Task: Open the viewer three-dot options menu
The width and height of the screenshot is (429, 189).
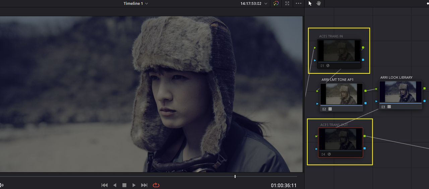Action: click(298, 3)
